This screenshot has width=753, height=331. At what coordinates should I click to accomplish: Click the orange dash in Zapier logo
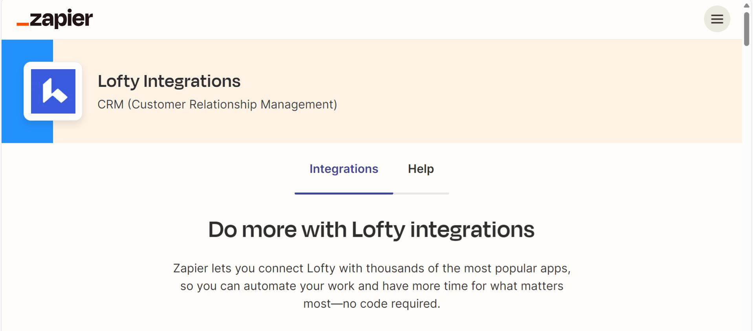point(22,24)
